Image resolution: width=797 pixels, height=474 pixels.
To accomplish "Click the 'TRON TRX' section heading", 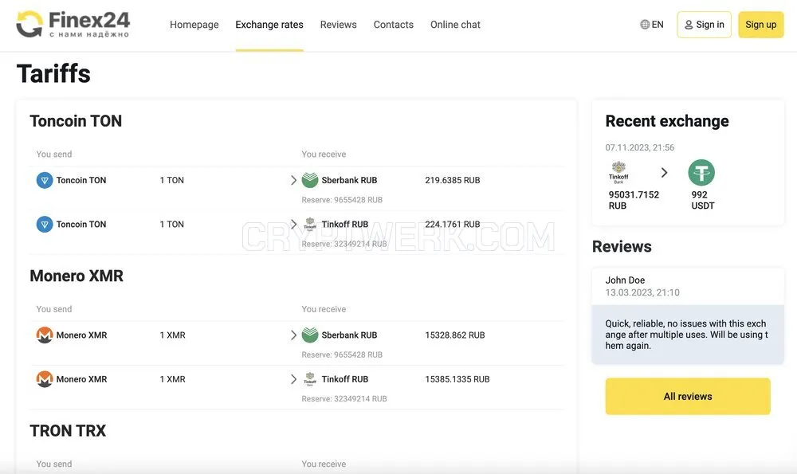I will [x=68, y=431].
